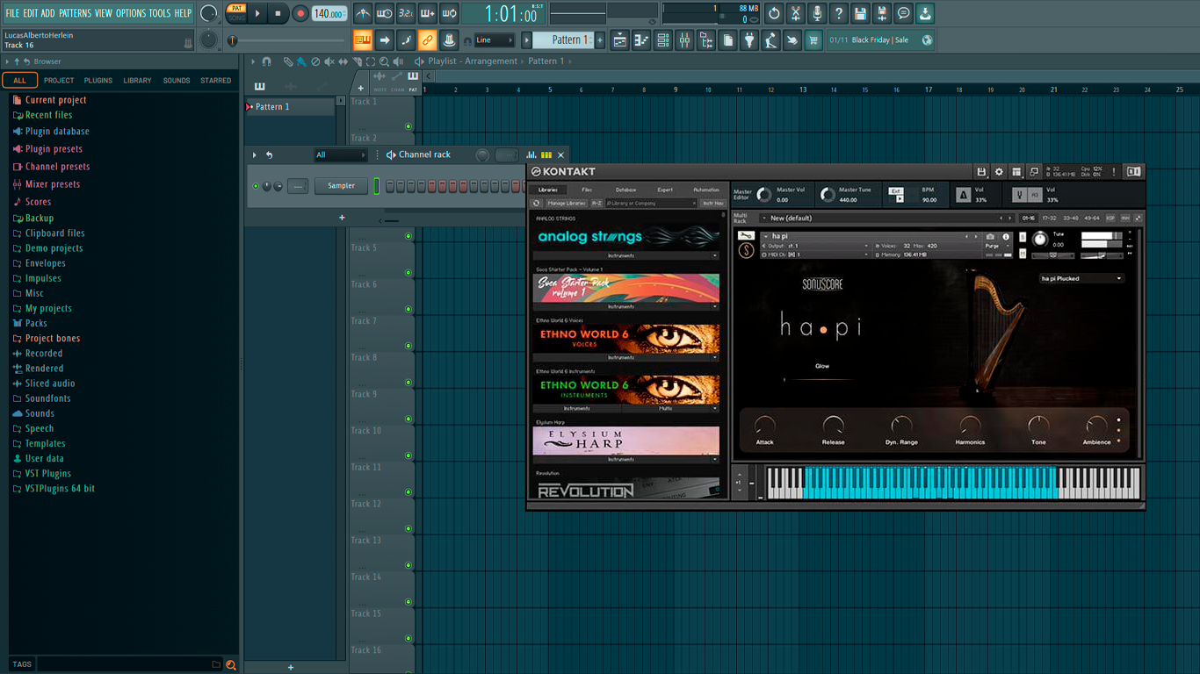Add a new channel with plus button

pos(342,218)
